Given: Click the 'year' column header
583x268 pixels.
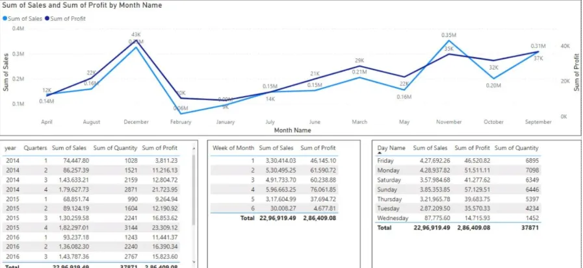Looking at the screenshot, I should 10,148.
